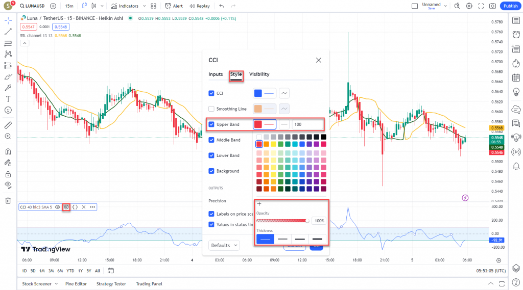This screenshot has height=290, width=523.
Task: Uncheck the CCI plot checkbox
Action: (211, 93)
